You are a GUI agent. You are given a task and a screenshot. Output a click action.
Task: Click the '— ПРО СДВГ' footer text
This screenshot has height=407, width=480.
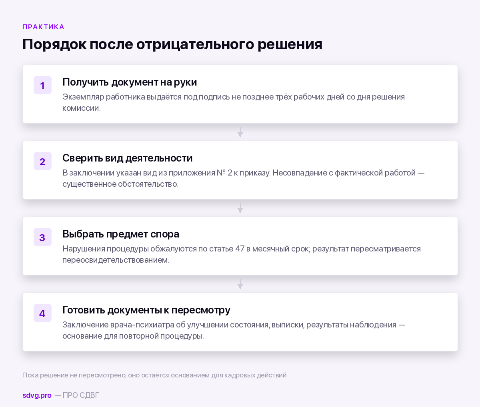(77, 395)
